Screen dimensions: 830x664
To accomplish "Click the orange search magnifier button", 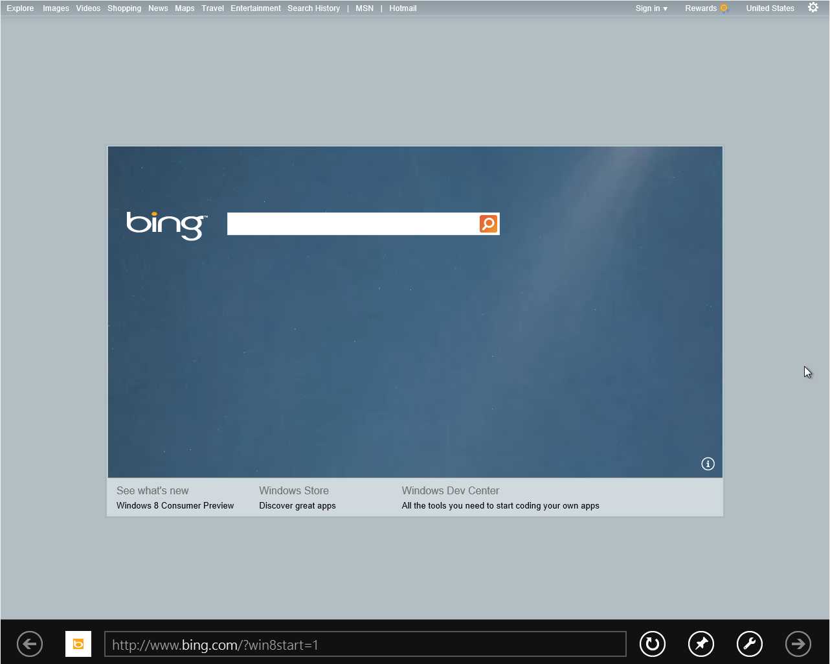I will click(x=488, y=224).
